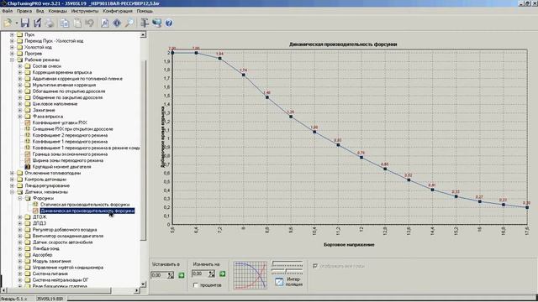This screenshot has width=538, height=302.
Task: Apply 'Установить в' value with green arrow
Action: [182, 275]
